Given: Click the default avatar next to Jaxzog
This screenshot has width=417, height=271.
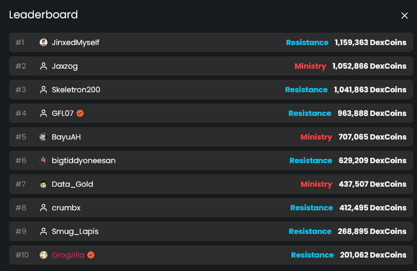Looking at the screenshot, I should pos(44,66).
